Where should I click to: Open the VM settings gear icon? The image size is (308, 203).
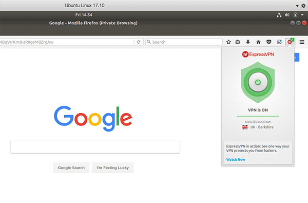click(303, 6)
